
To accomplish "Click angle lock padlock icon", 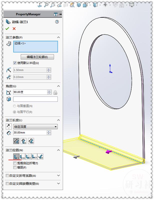I will coord(55,92).
